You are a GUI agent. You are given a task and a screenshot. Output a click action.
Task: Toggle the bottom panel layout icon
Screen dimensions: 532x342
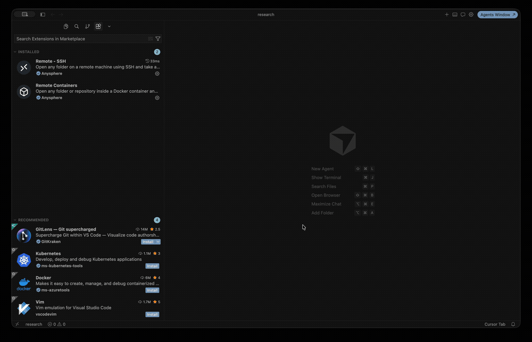point(455,14)
